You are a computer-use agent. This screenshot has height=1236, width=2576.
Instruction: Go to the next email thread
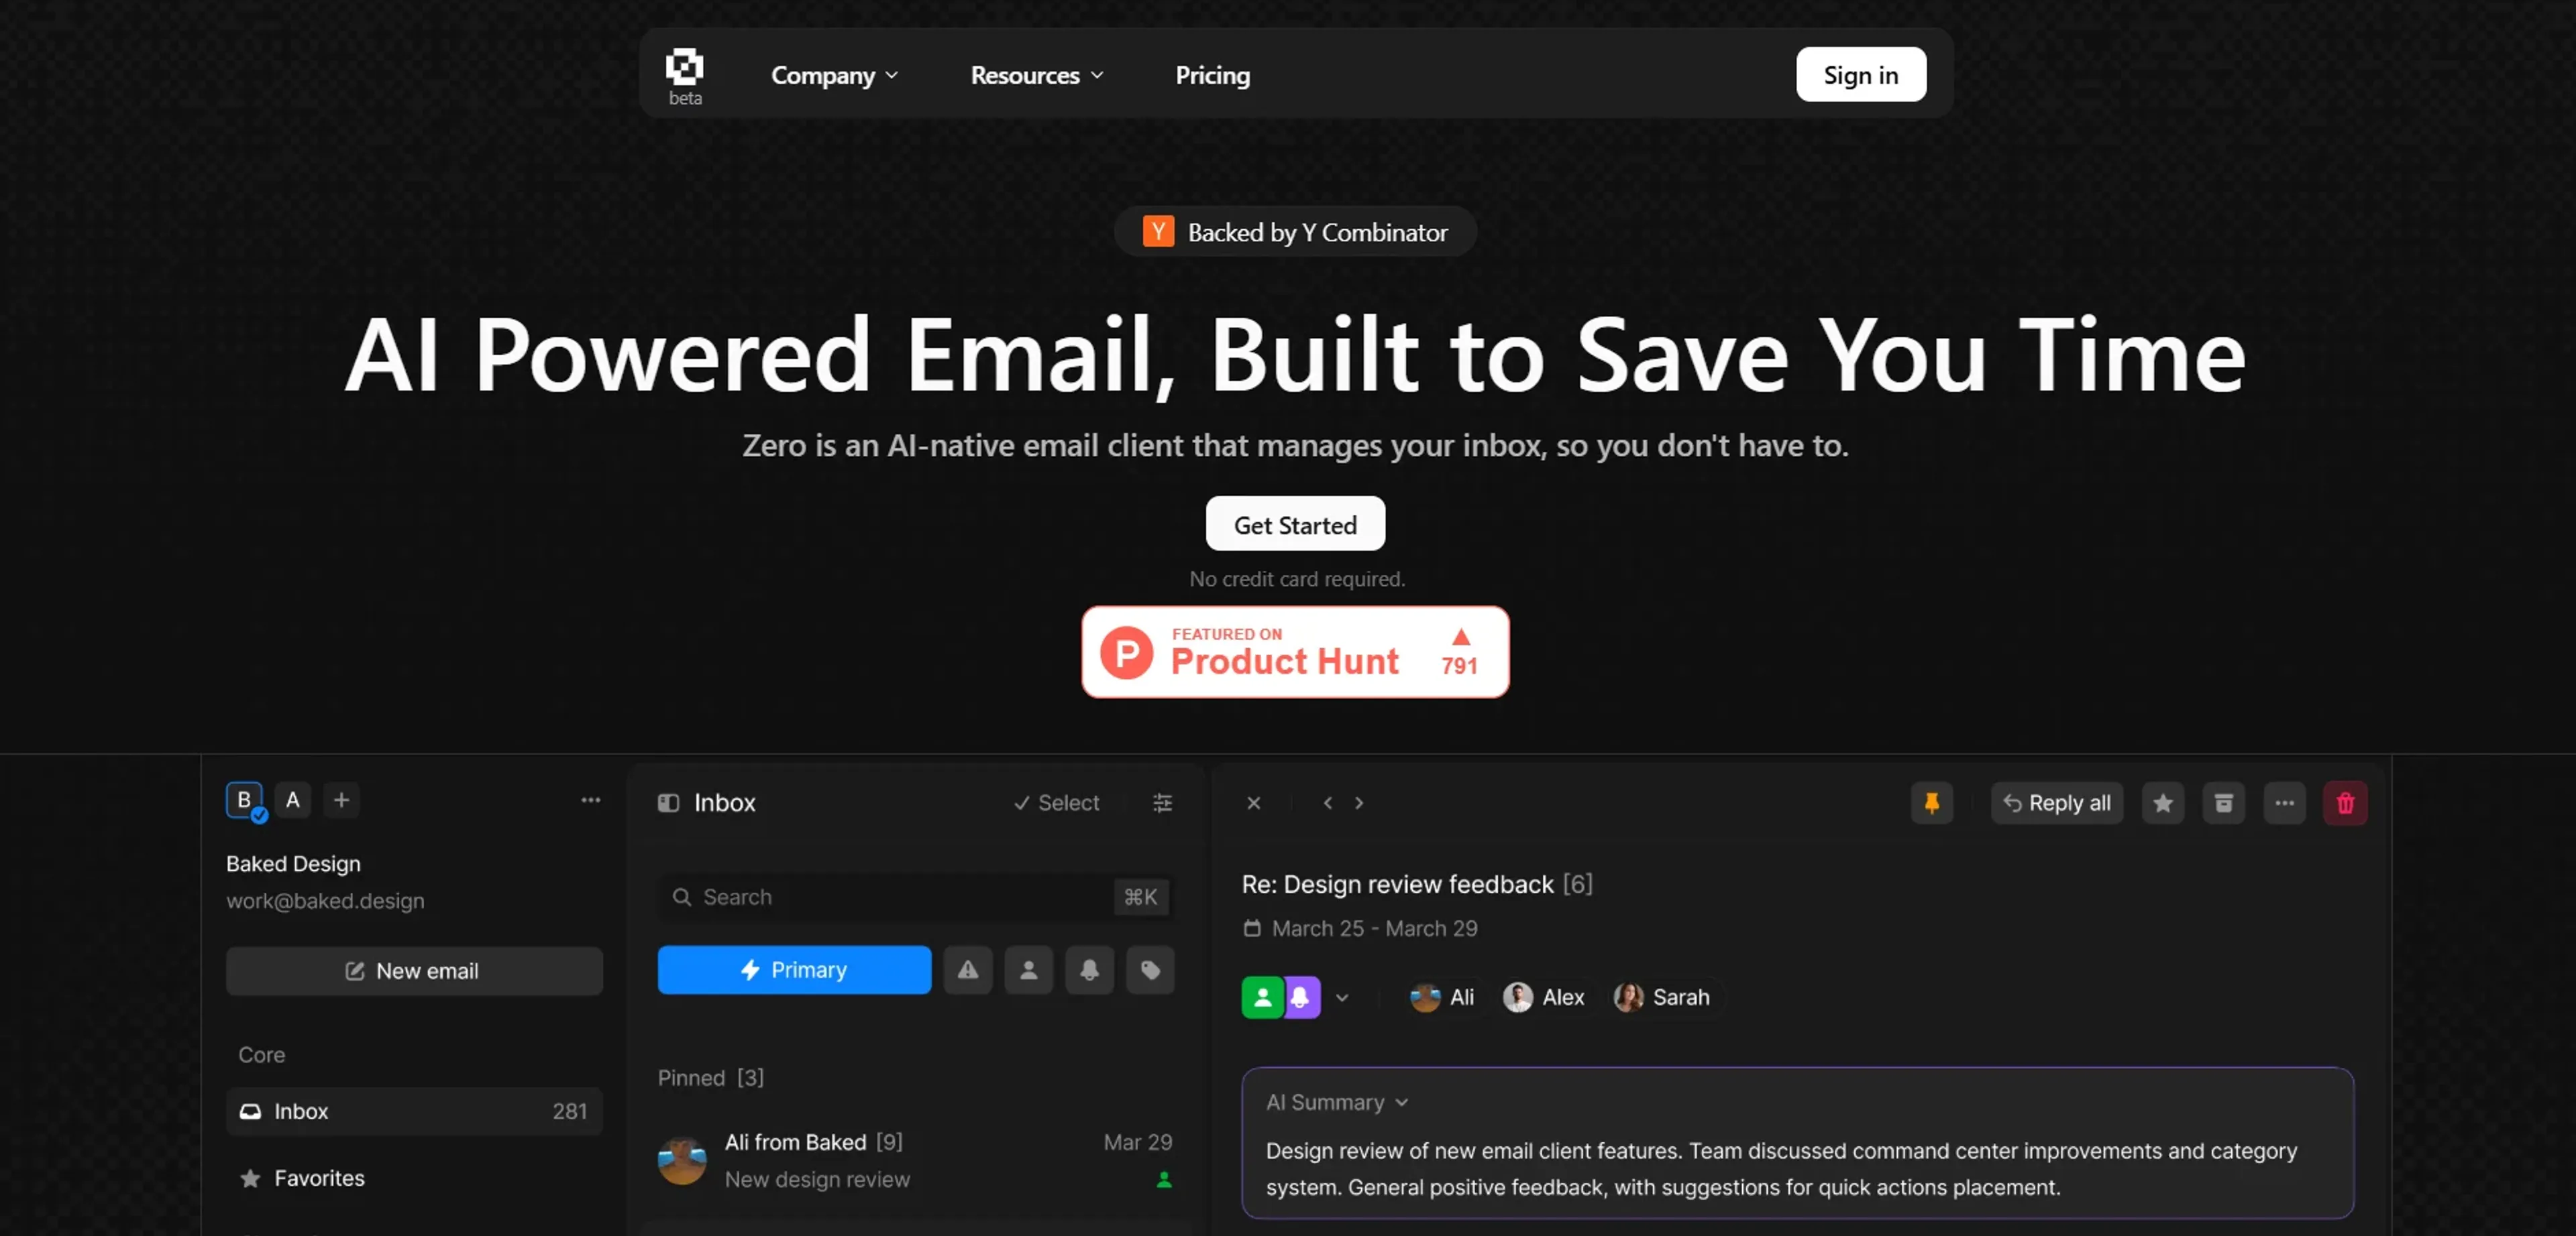tap(1359, 802)
